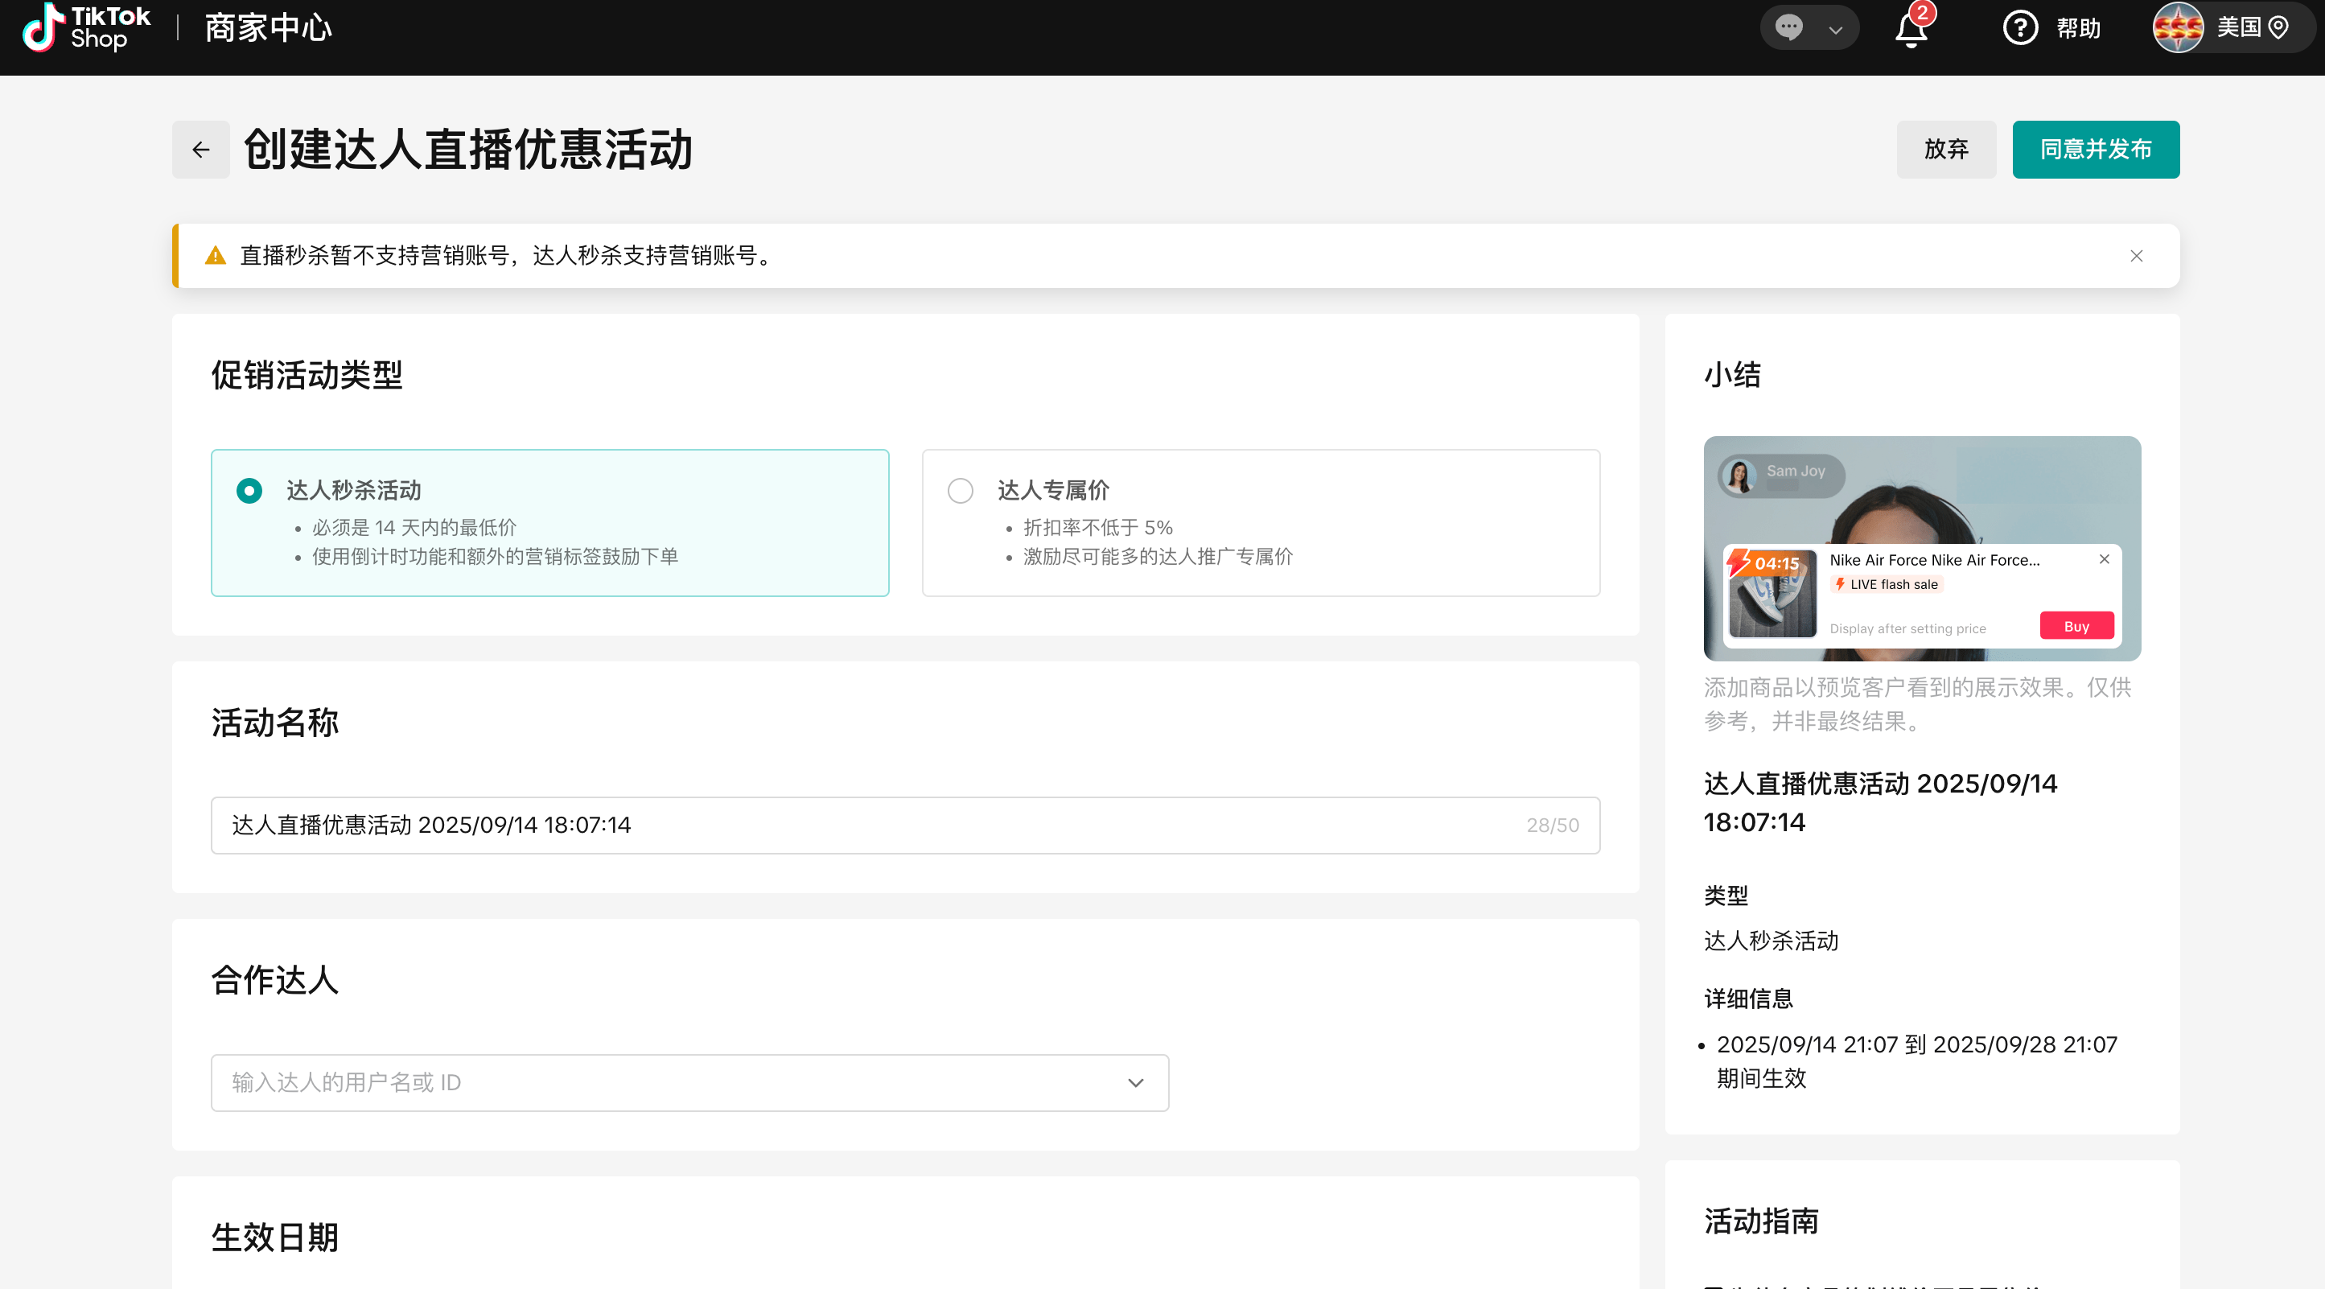Click the 帮助 menu item

click(2078, 28)
